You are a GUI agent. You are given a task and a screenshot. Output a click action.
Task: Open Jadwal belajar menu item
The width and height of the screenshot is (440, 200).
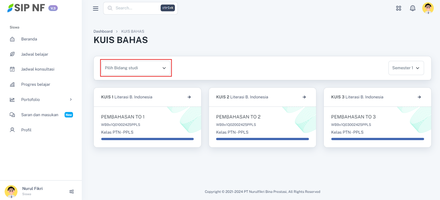point(35,54)
